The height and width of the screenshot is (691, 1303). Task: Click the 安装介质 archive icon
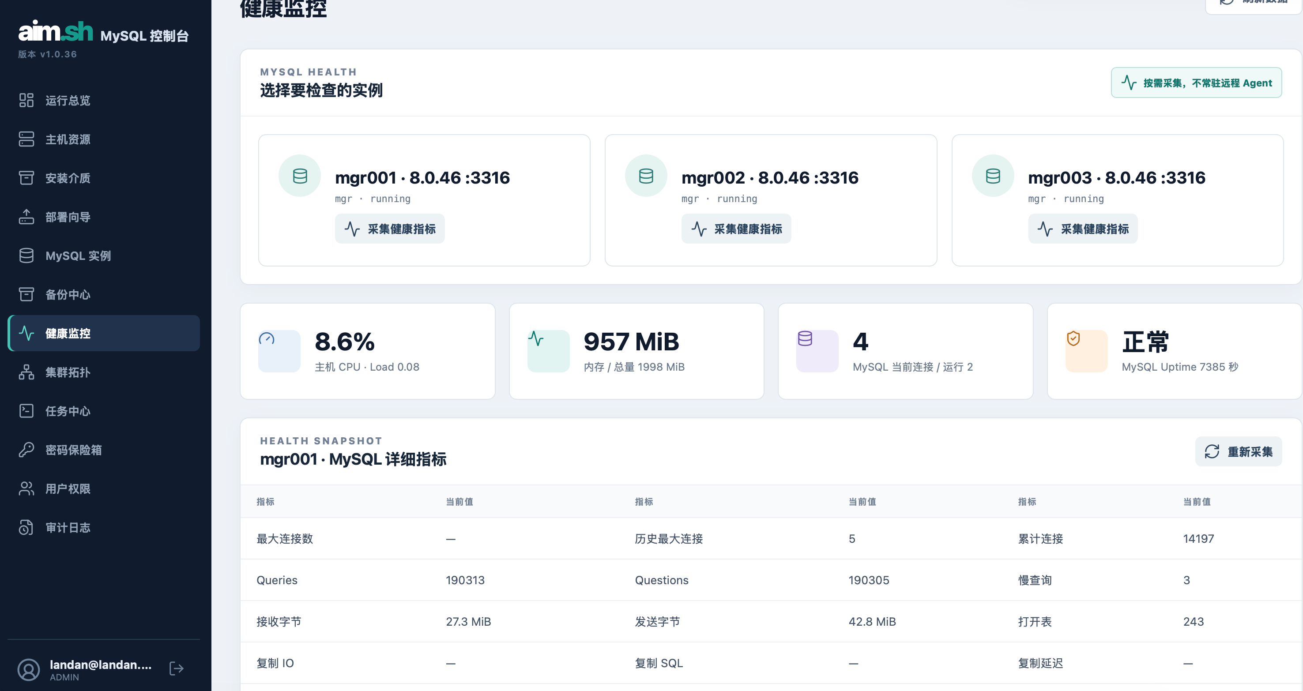(26, 178)
